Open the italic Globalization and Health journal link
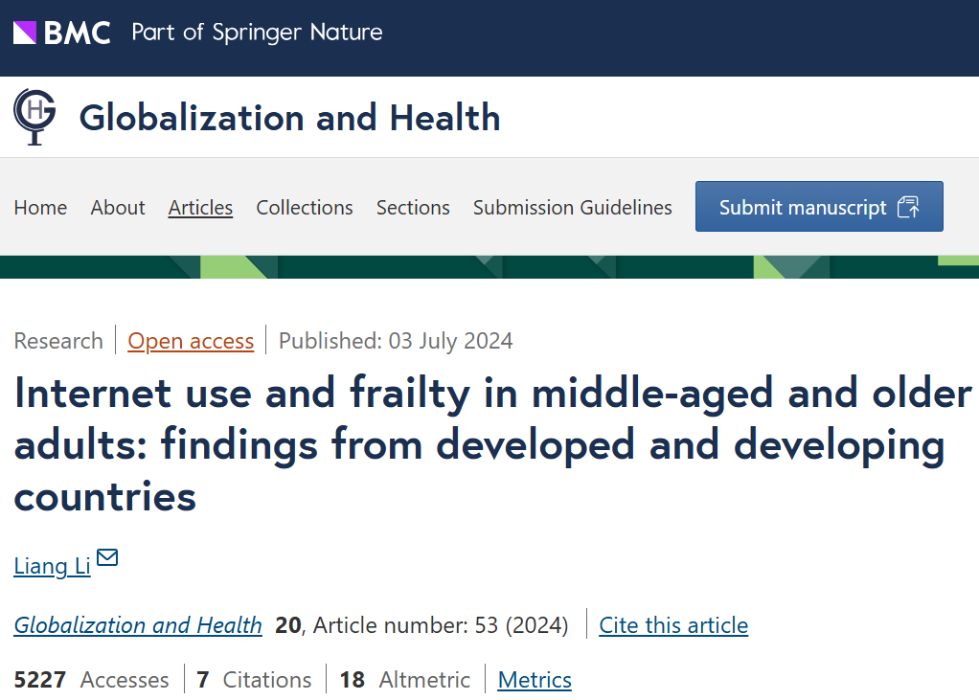The height and width of the screenshot is (700, 979). 138,625
